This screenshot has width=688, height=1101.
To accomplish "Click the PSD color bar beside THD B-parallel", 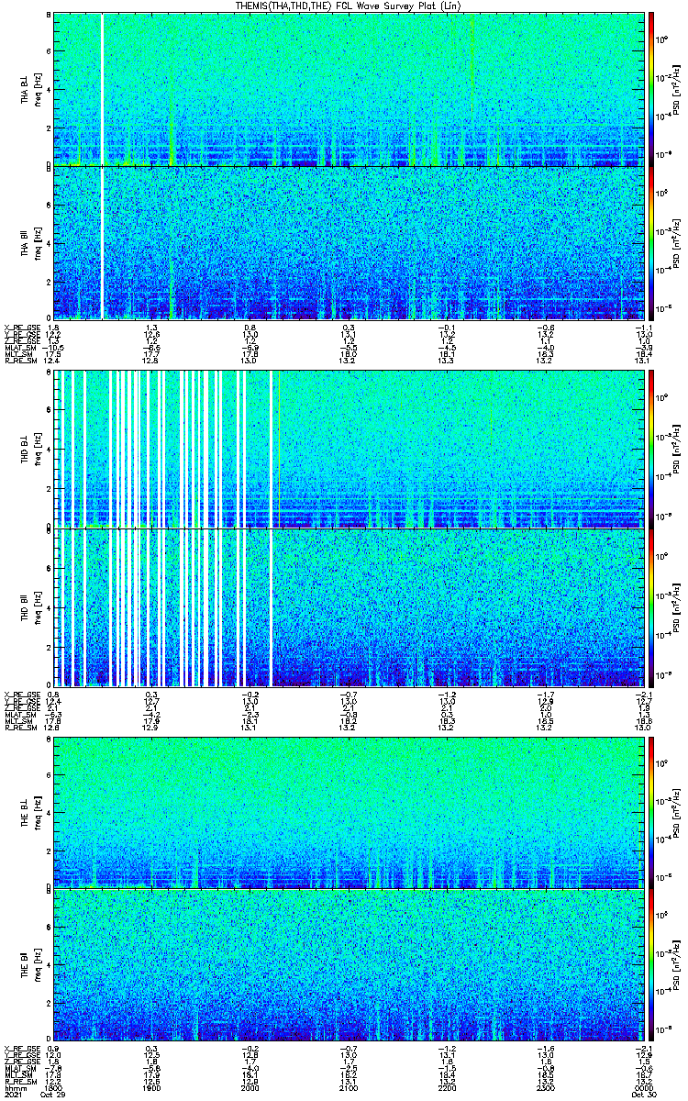I will 650,607.
